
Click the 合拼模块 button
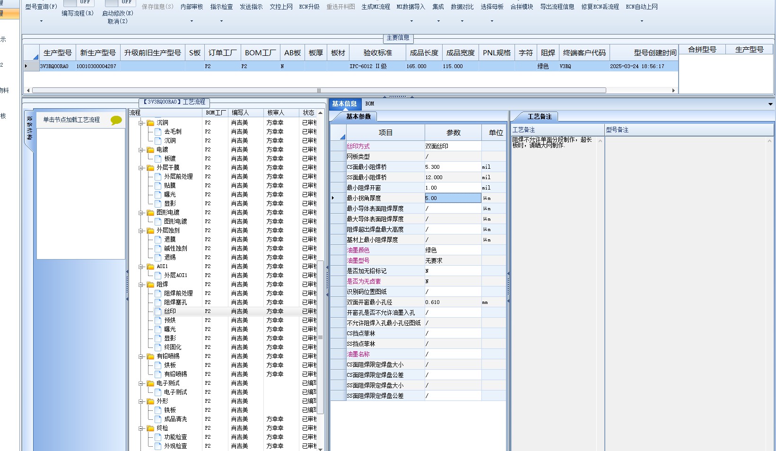point(522,7)
